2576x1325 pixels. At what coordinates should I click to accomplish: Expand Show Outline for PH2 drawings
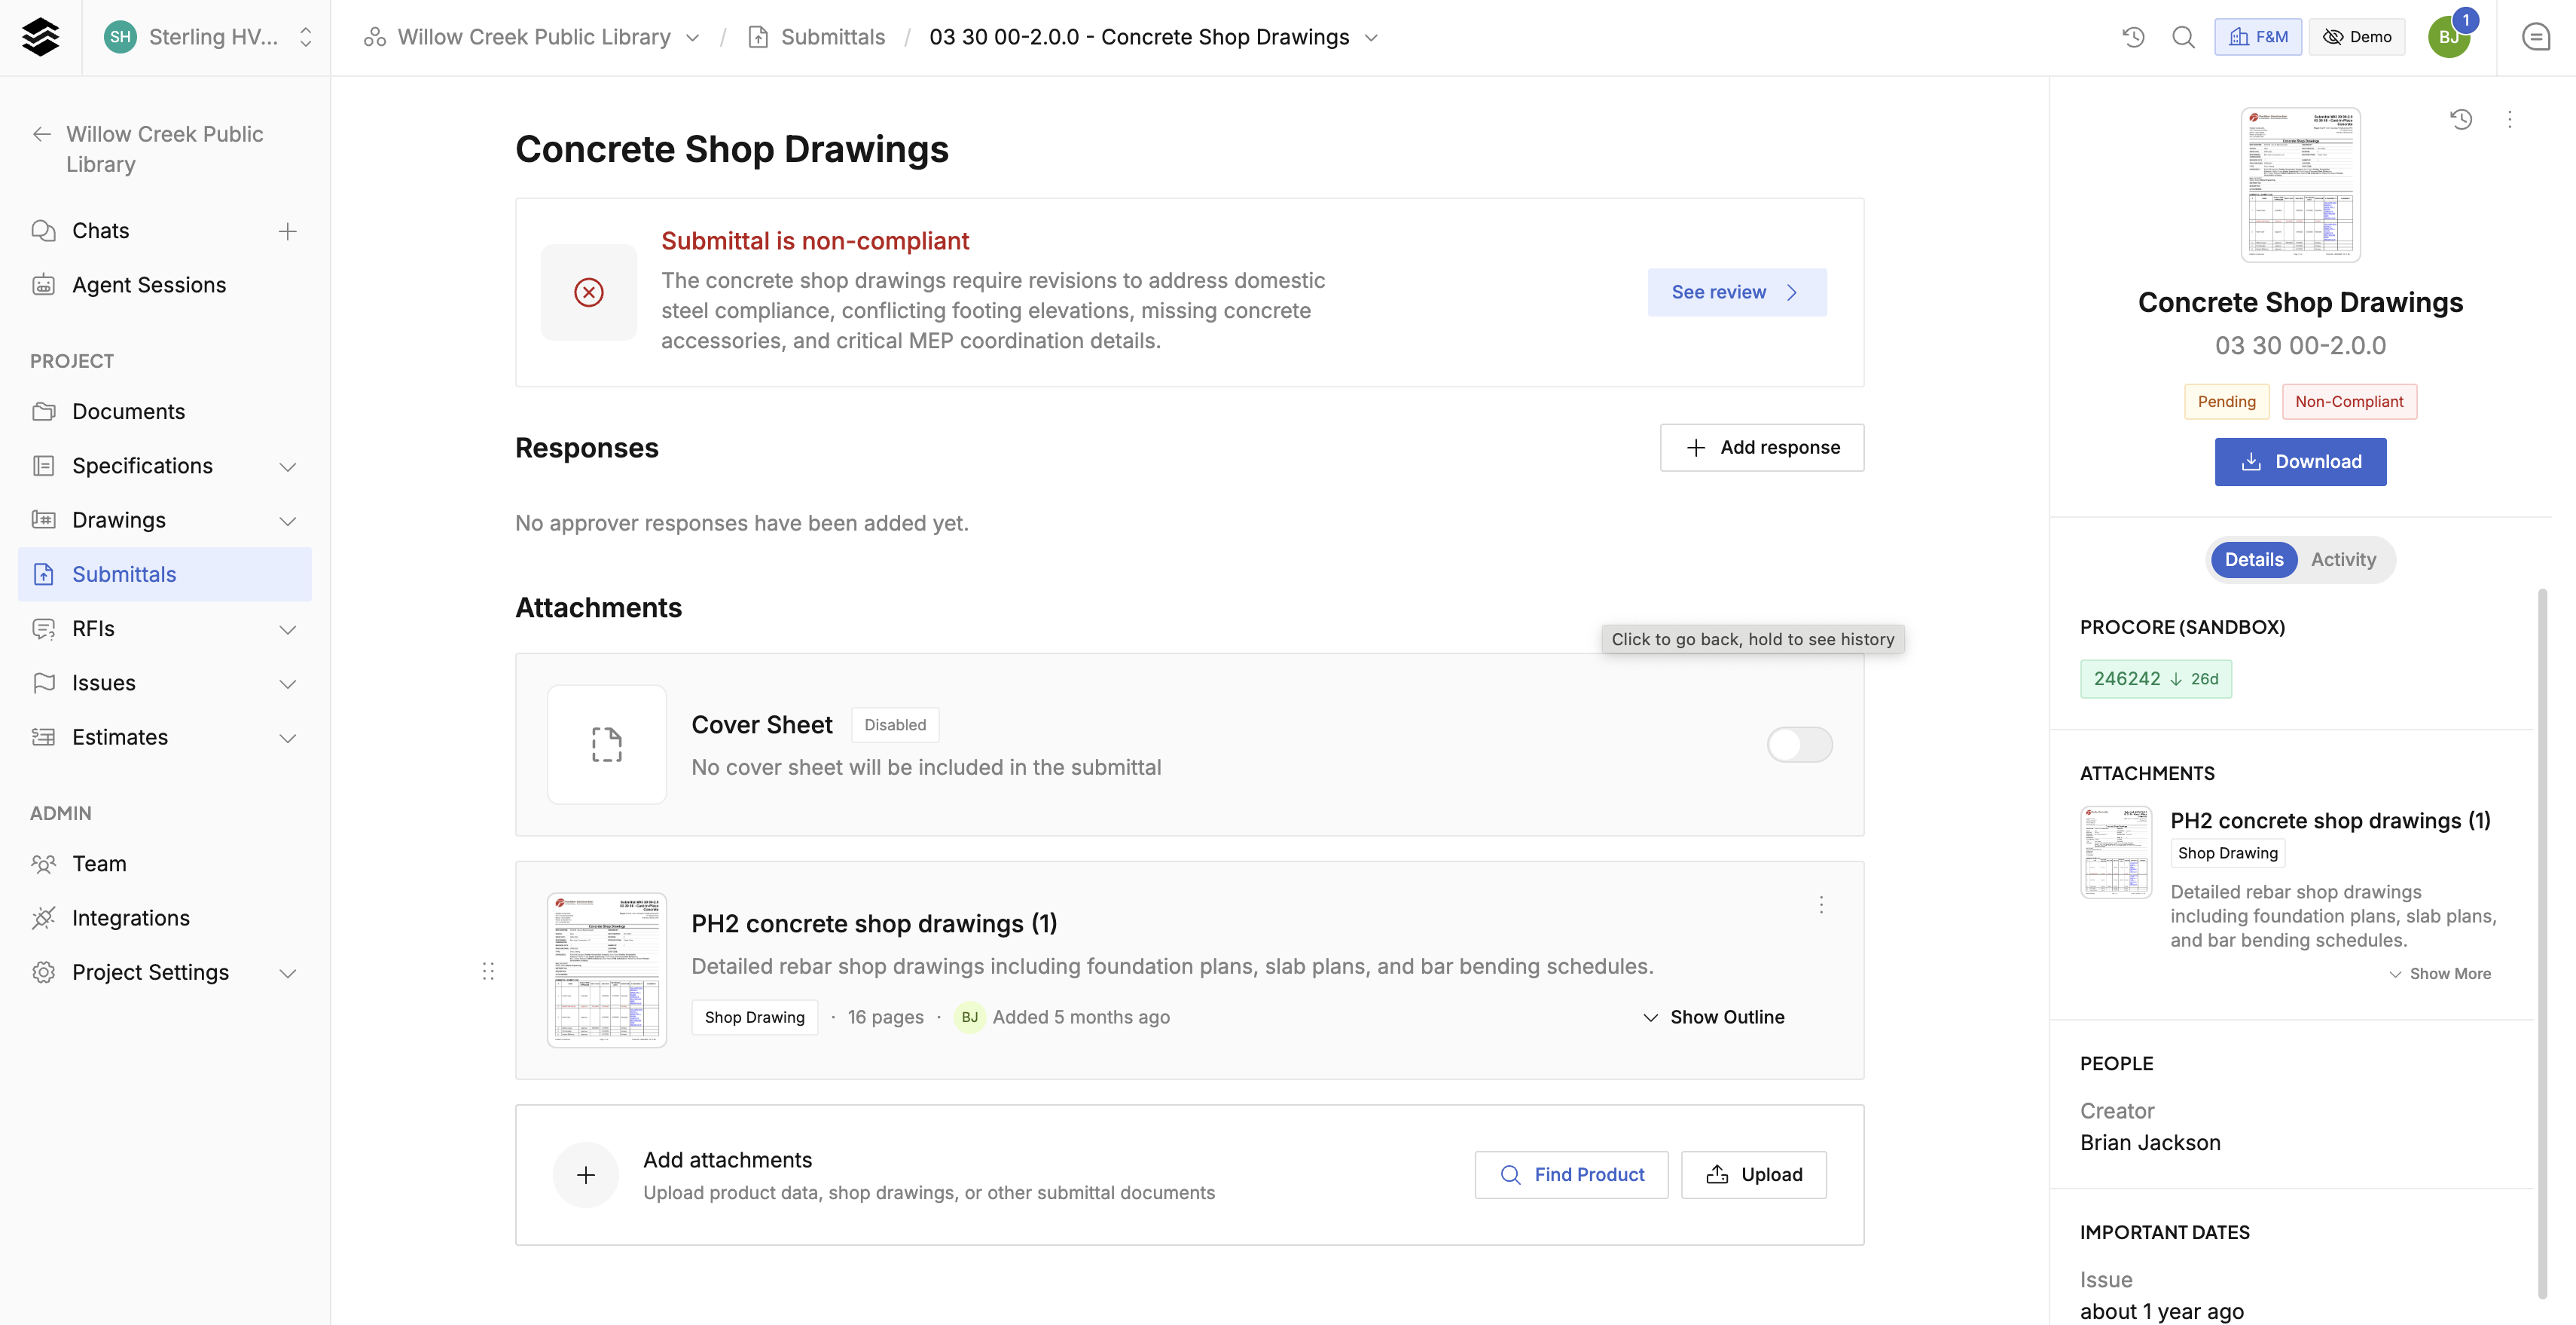[1713, 1017]
